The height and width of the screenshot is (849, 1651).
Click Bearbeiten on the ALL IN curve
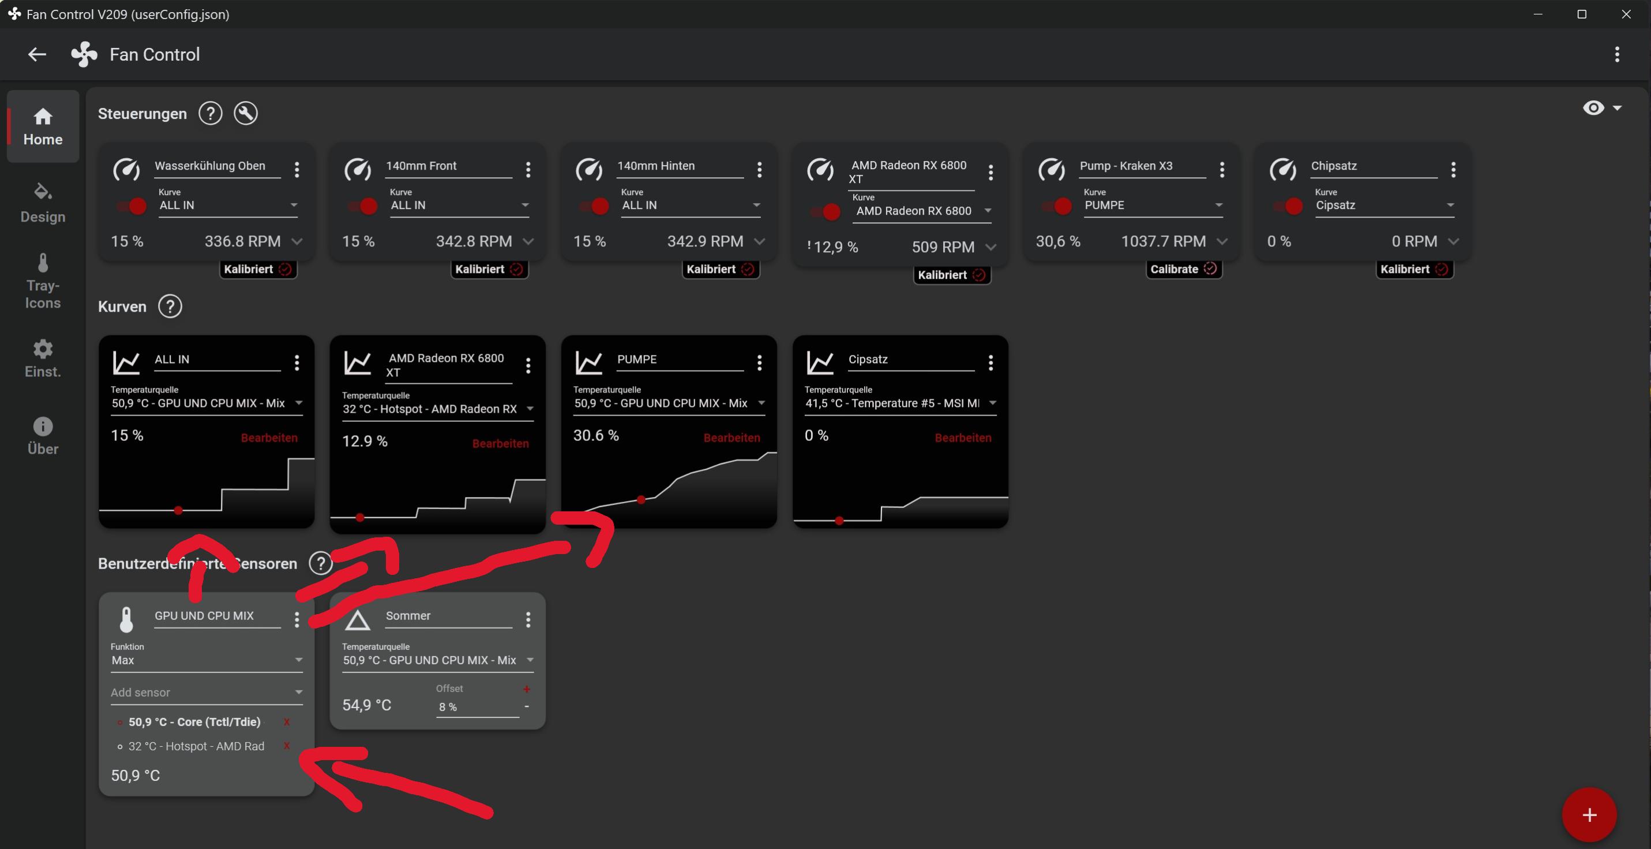pos(269,438)
